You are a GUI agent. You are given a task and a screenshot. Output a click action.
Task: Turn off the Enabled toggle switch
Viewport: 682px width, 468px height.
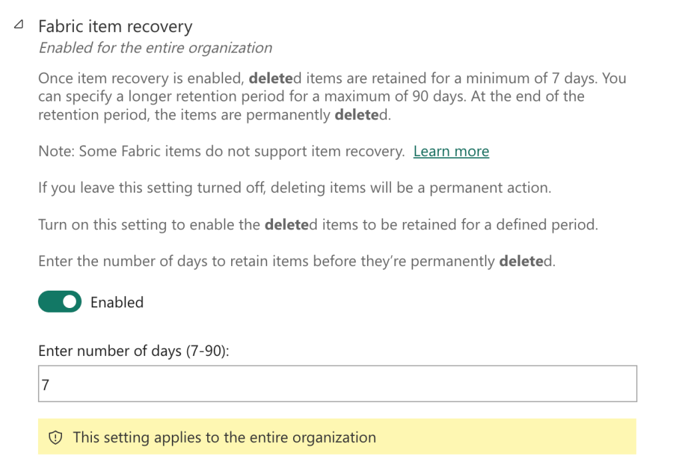point(59,302)
